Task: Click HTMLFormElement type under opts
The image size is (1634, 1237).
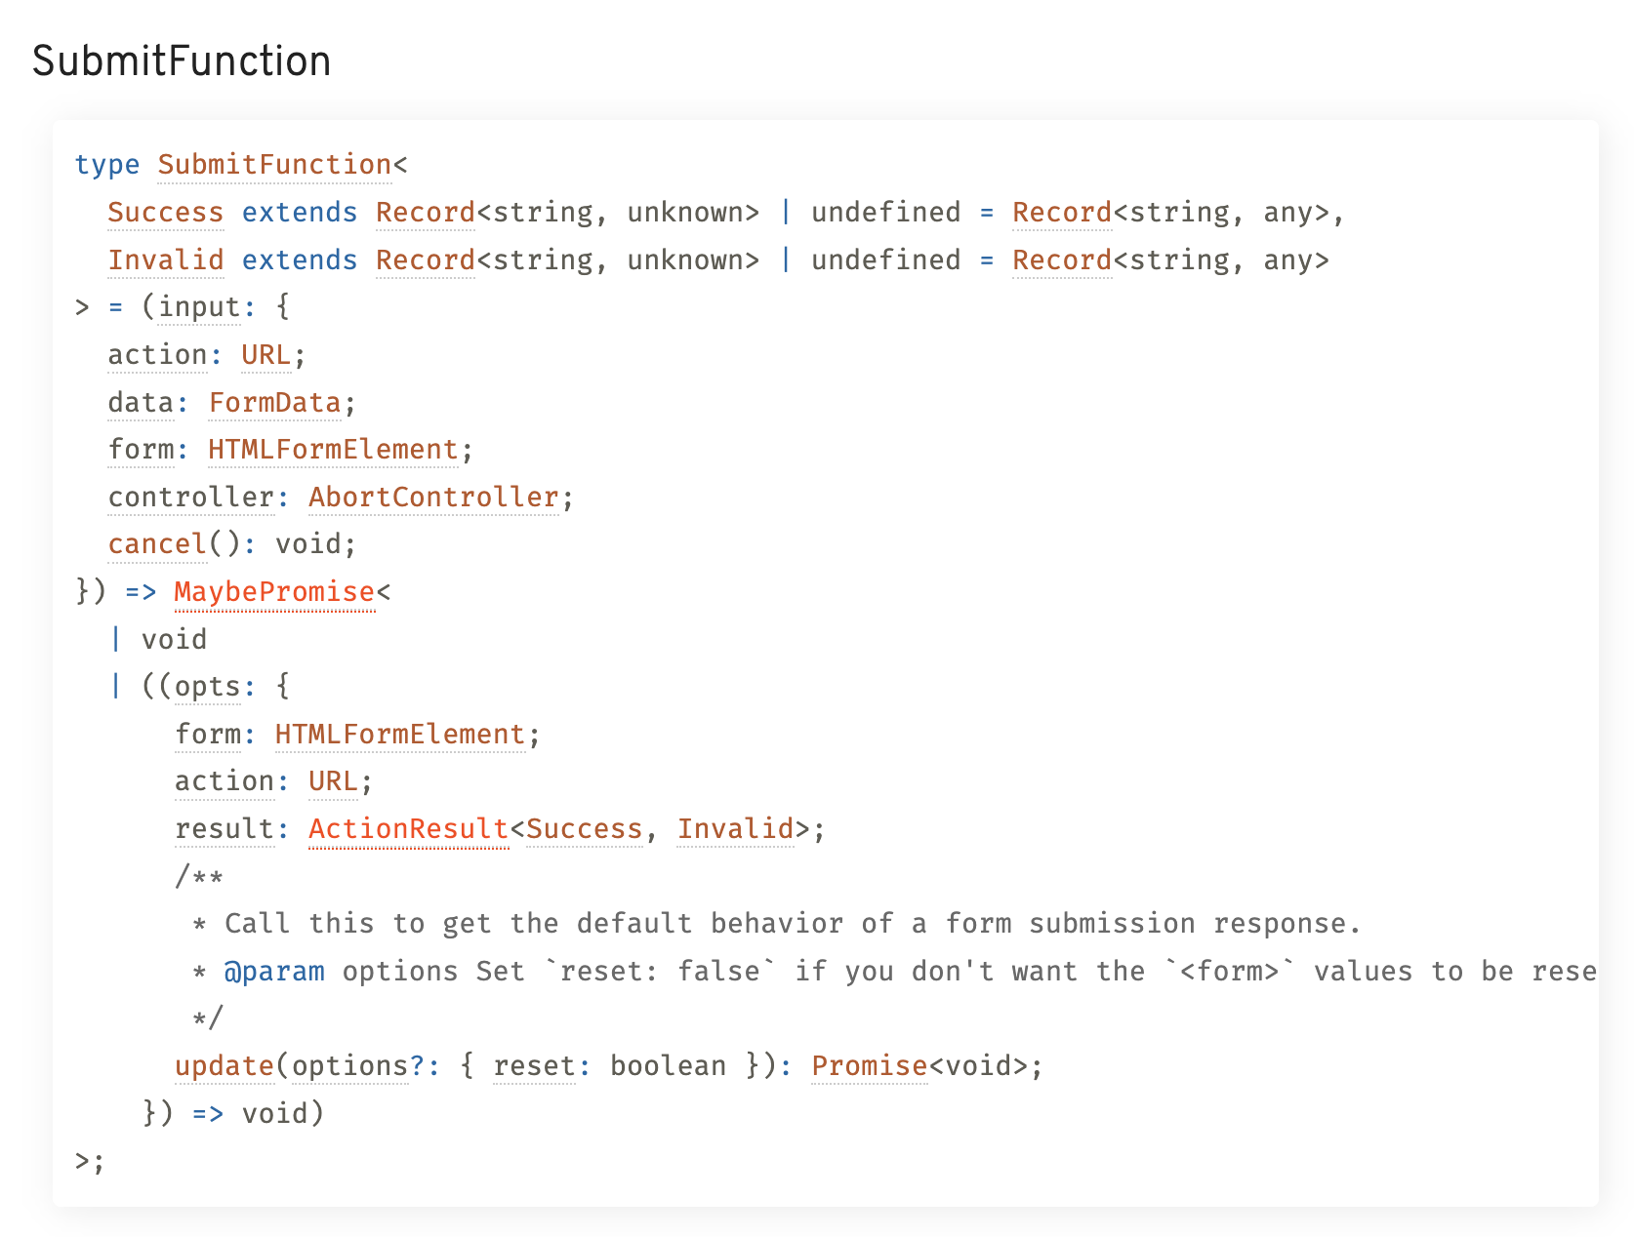Action: [x=400, y=735]
